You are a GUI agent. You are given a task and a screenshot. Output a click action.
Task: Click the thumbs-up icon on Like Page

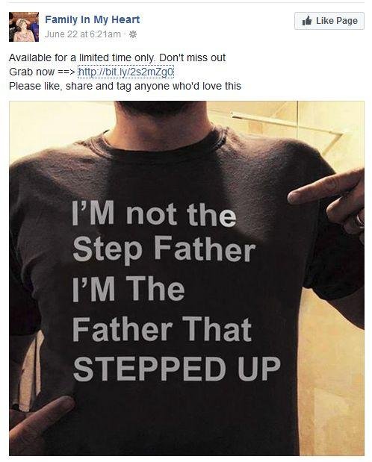(307, 21)
